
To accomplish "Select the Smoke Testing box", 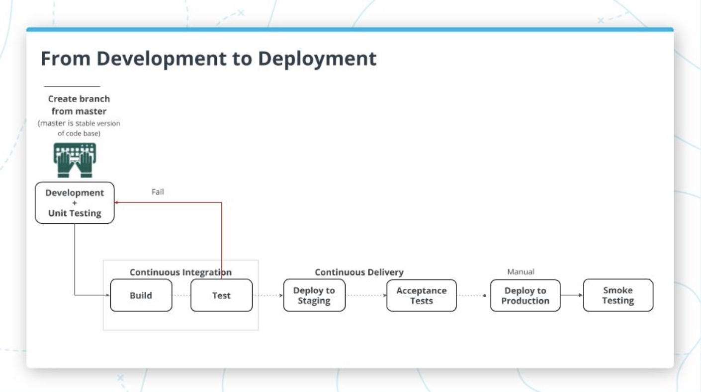I will point(618,295).
